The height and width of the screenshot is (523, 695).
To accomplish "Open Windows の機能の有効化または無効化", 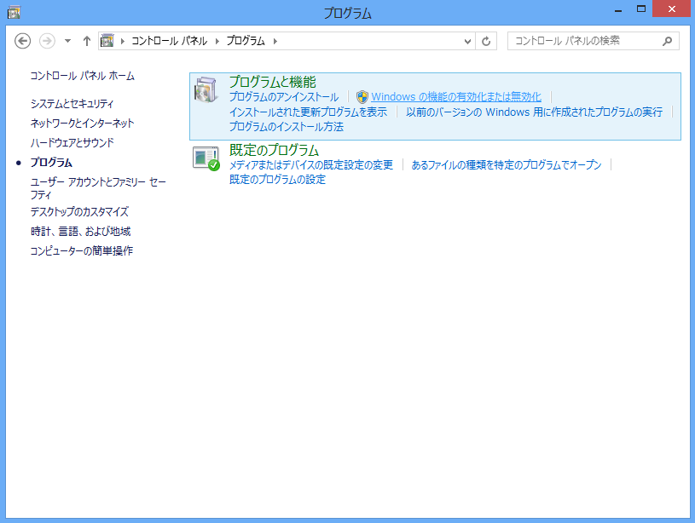I will [456, 97].
